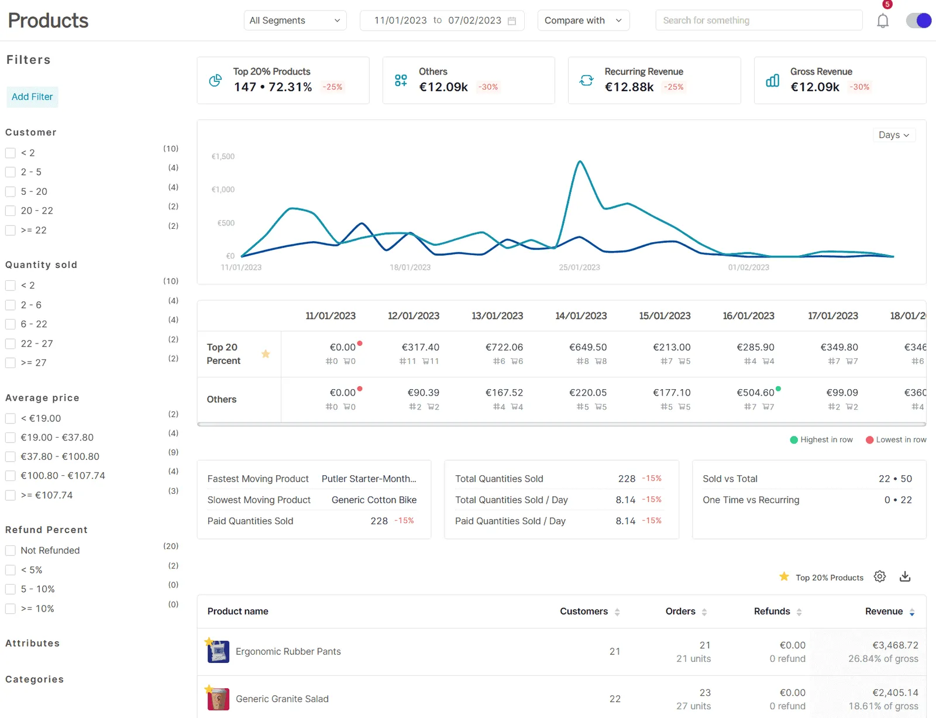The image size is (936, 718).
Task: Click the end date 07/02/2023 field
Action: 475,20
